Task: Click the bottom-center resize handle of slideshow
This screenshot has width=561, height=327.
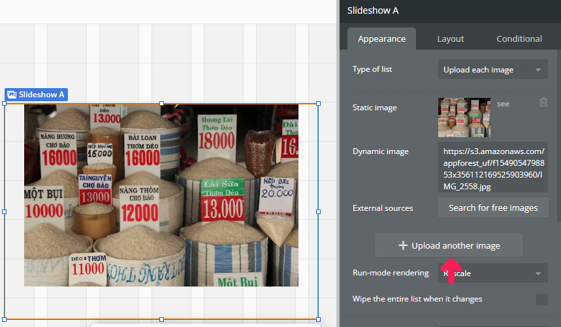Action: coord(162,319)
